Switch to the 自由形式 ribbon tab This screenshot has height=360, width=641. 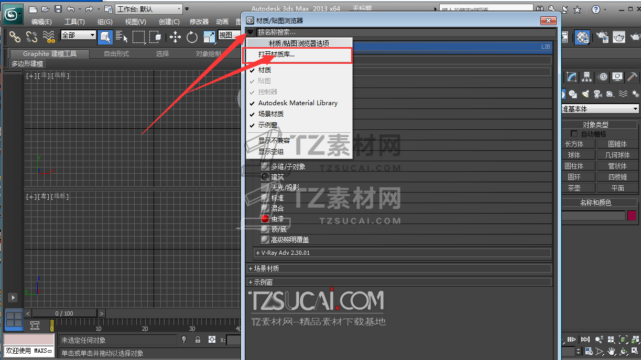point(116,53)
